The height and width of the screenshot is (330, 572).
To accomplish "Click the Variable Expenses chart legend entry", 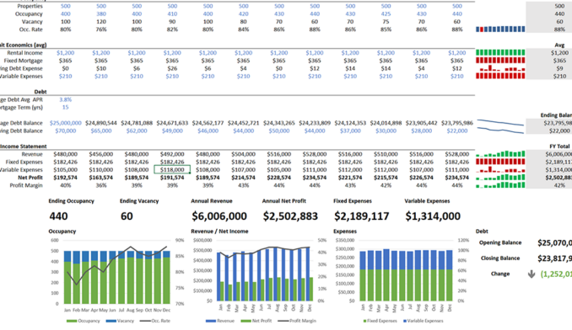I will pos(424,321).
